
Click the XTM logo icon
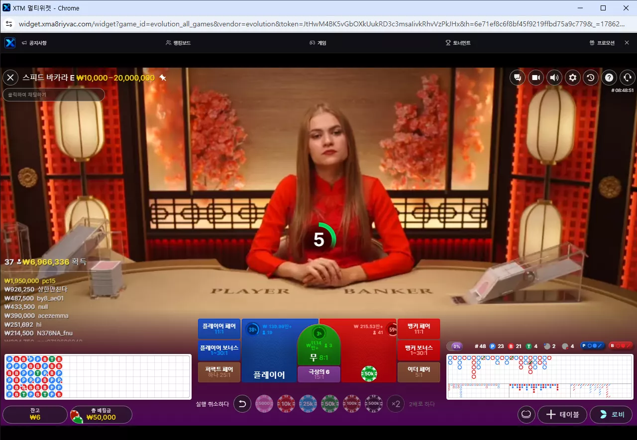(x=10, y=43)
